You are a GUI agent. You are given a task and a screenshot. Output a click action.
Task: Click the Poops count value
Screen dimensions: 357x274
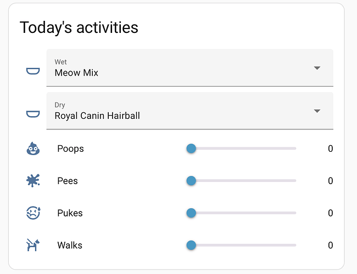pos(330,149)
